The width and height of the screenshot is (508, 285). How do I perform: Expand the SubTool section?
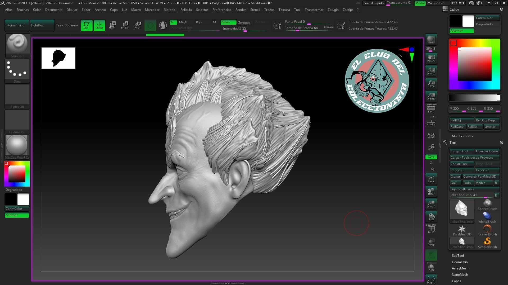pos(458,255)
